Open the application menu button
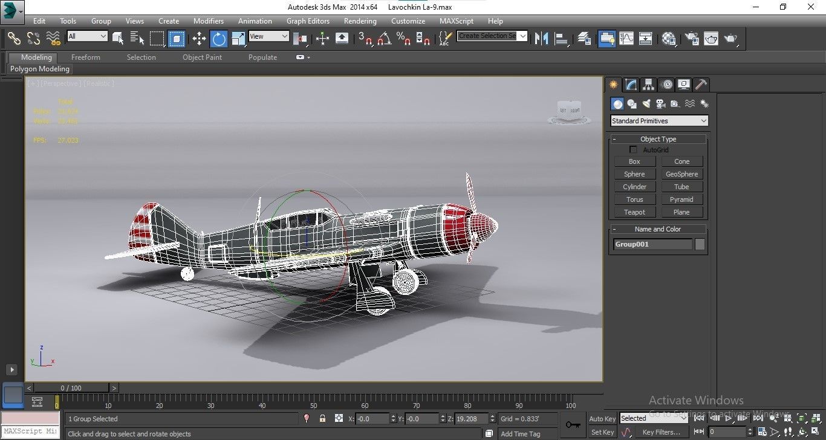Screen dimensions: 826x440 [12, 11]
